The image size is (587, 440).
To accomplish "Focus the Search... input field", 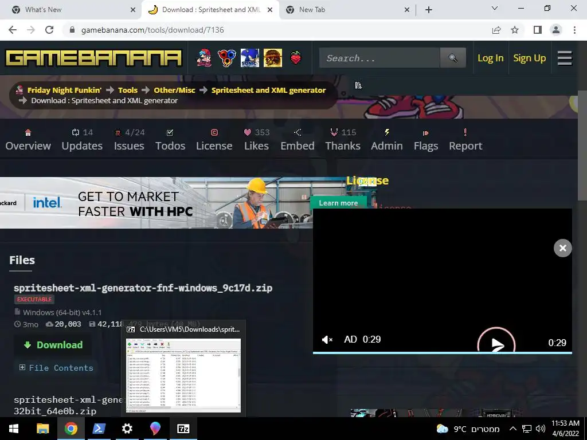I will point(379,58).
